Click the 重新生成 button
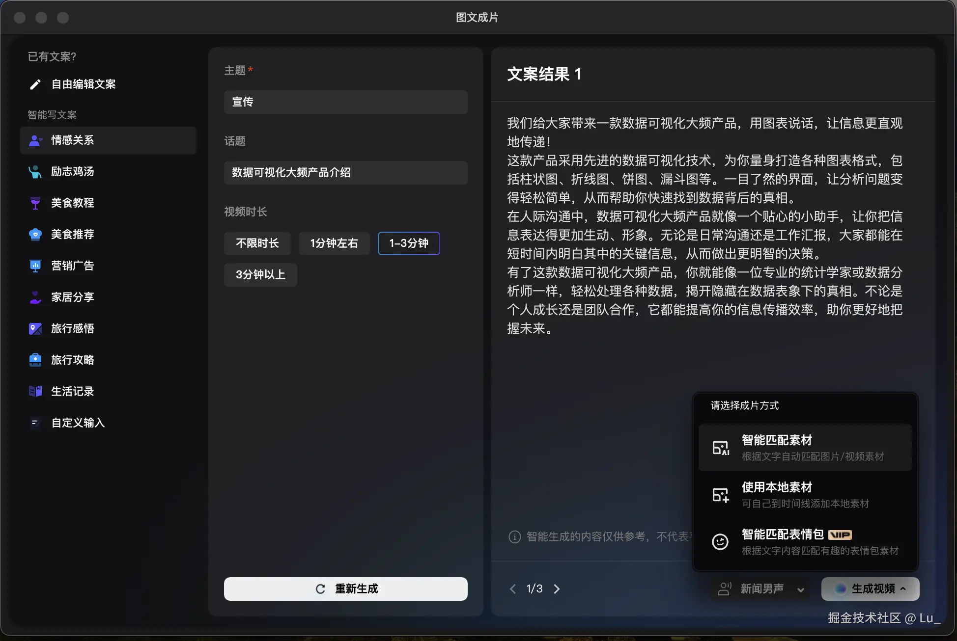The width and height of the screenshot is (957, 641). tap(346, 589)
